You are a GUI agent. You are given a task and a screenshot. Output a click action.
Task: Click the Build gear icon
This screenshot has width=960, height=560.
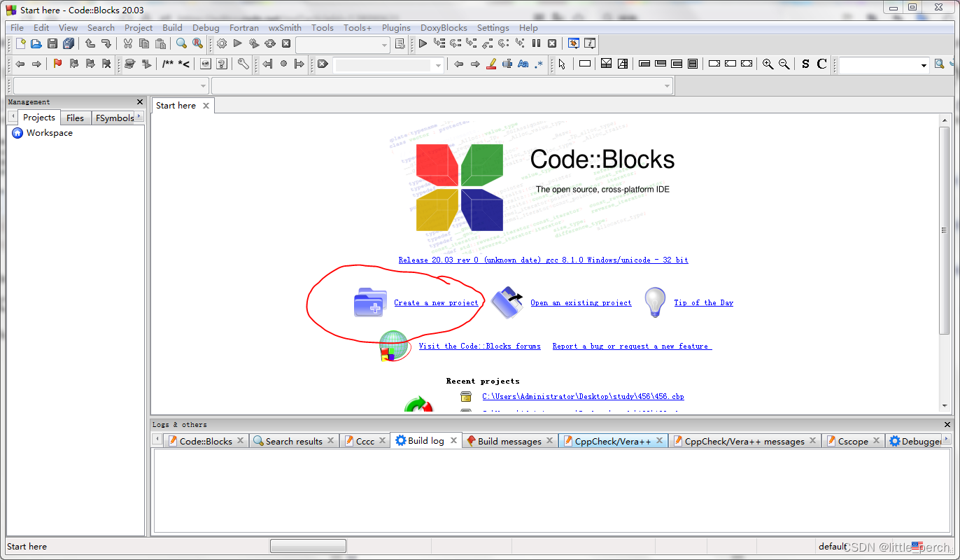[222, 43]
